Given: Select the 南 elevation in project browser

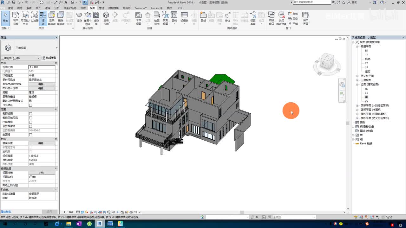Looking at the screenshot, I should 366,97.
